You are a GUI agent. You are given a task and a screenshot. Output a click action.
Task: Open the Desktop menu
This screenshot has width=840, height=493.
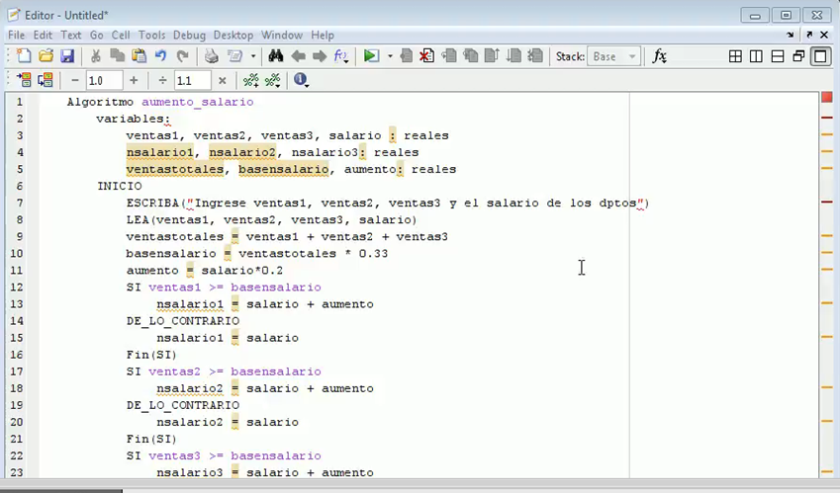click(233, 35)
